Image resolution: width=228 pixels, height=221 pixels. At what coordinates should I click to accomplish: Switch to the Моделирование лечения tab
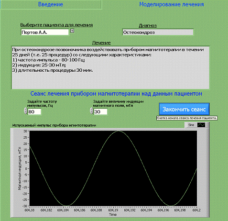(172, 4)
